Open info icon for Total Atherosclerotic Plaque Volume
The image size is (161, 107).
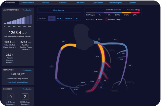(31, 37)
